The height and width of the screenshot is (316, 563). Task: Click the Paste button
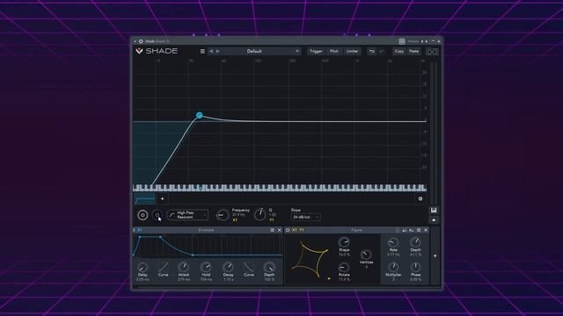pyautogui.click(x=414, y=51)
